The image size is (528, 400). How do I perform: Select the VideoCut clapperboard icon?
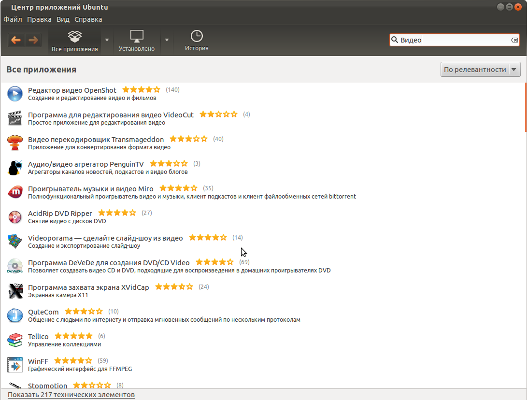[x=15, y=118]
